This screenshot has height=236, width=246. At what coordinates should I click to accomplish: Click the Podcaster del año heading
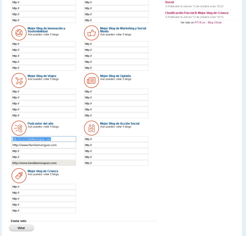[x=40, y=124]
